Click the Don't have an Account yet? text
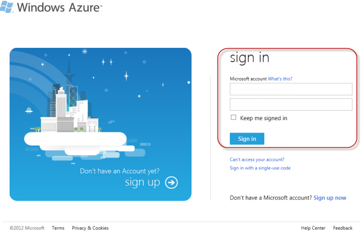The width and height of the screenshot is (362, 236). click(120, 171)
